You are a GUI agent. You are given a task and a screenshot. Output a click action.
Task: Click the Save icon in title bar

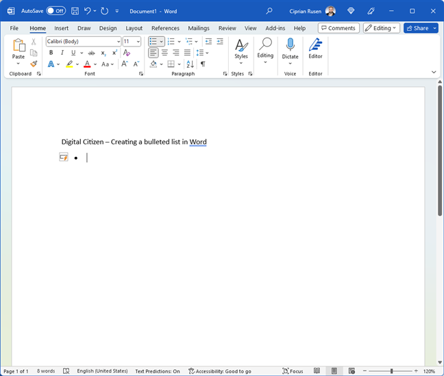coord(75,11)
